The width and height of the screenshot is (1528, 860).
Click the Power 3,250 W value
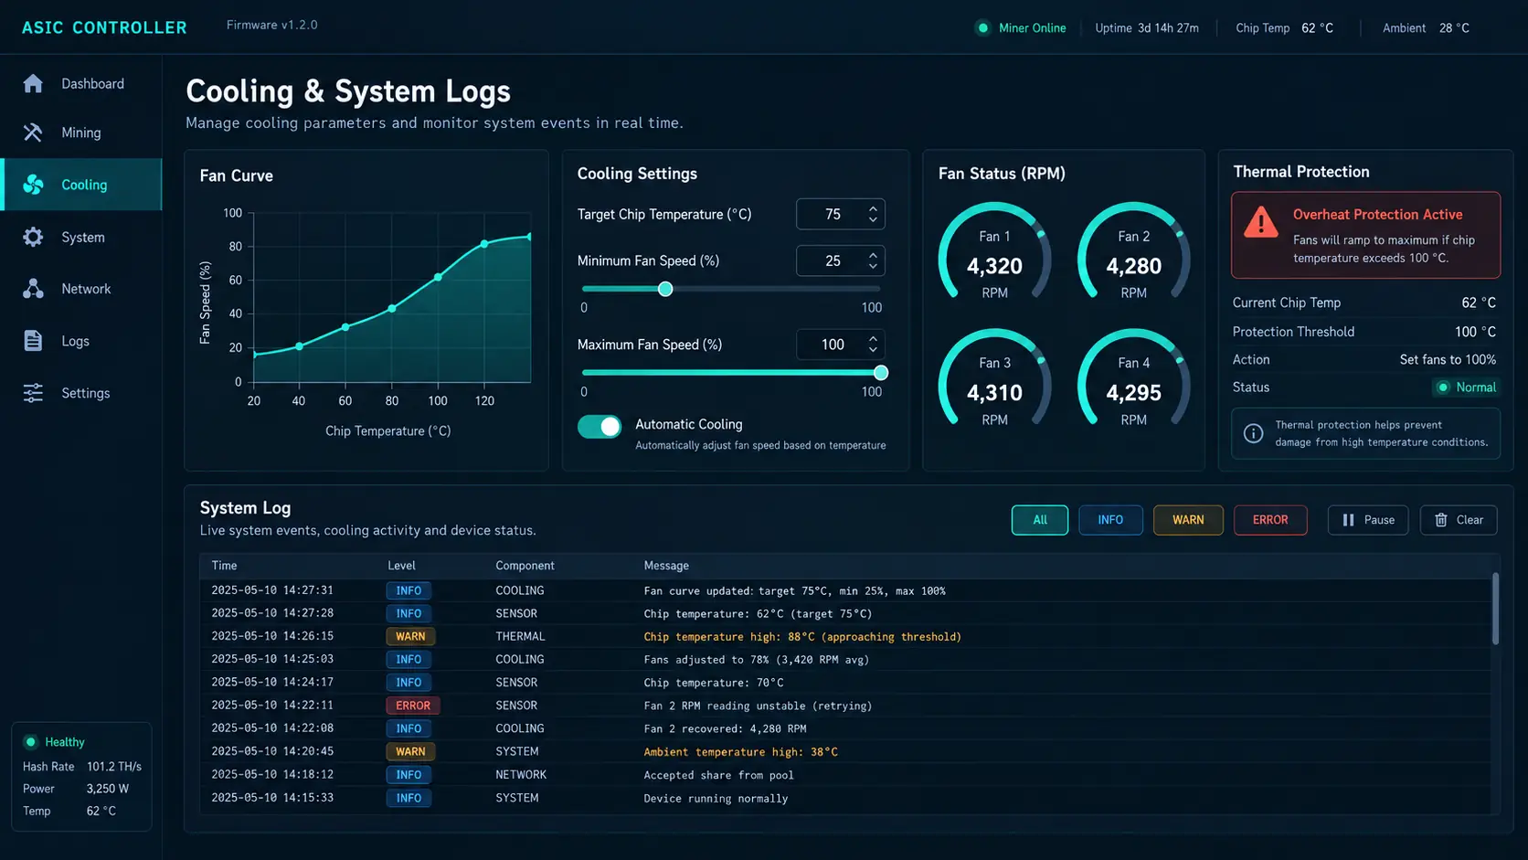coord(108,789)
